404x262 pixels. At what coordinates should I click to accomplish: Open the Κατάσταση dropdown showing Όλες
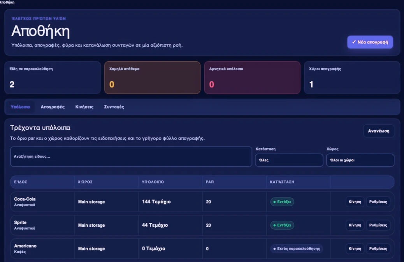[x=289, y=160]
